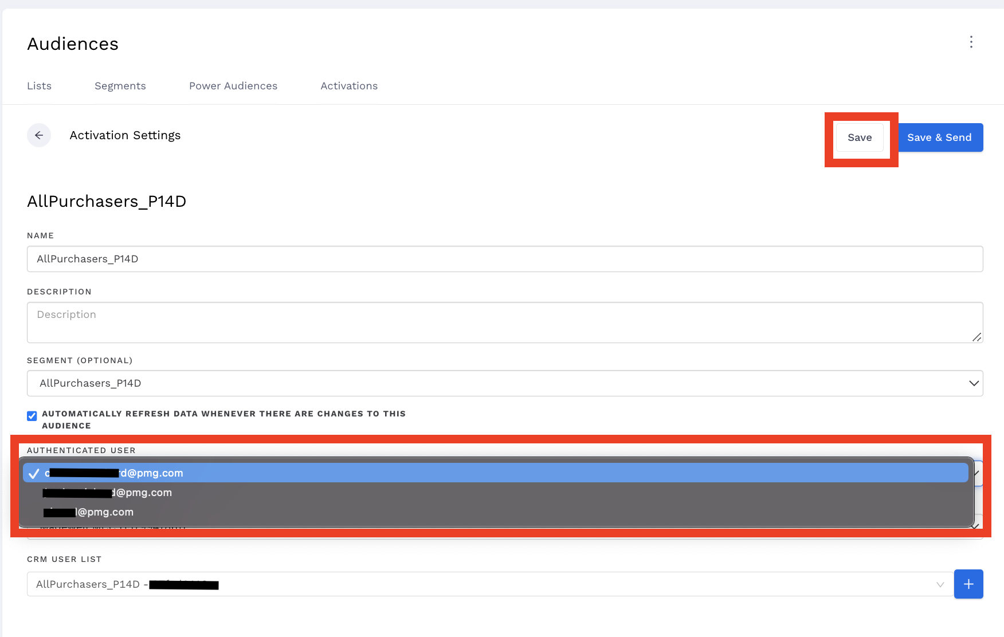Go to the Power Audiences tab
This screenshot has height=637, width=1004.
coord(233,86)
